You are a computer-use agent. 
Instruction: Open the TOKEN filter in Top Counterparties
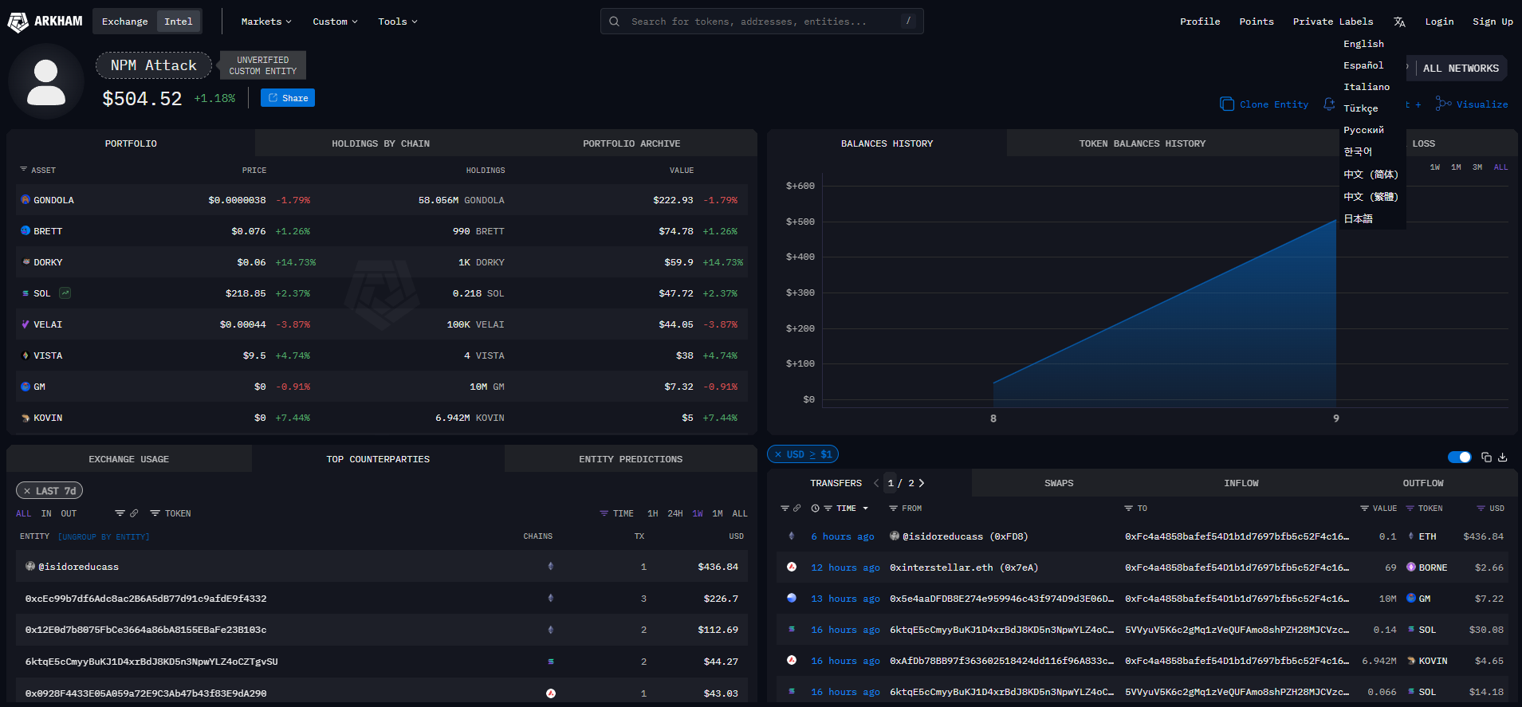coord(171,513)
